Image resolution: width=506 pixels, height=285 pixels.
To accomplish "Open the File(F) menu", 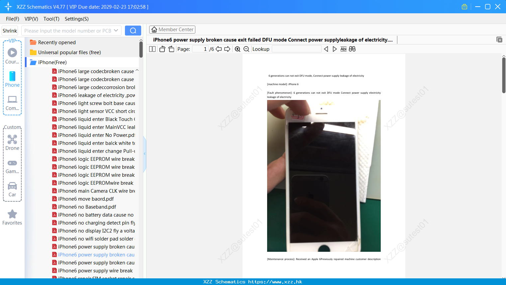I will [13, 19].
